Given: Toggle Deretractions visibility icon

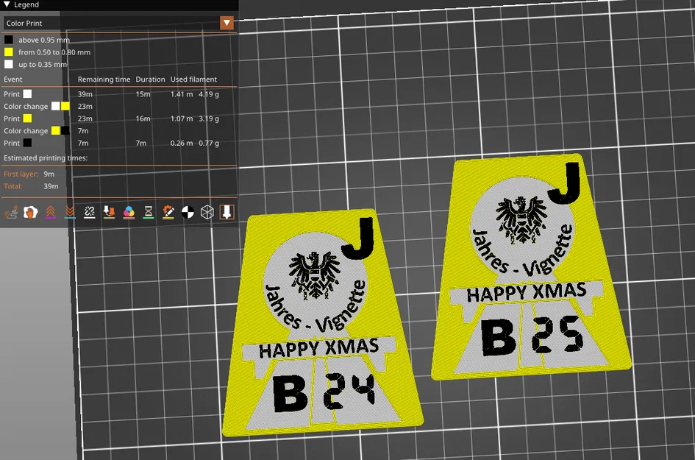Looking at the screenshot, I should point(70,213).
